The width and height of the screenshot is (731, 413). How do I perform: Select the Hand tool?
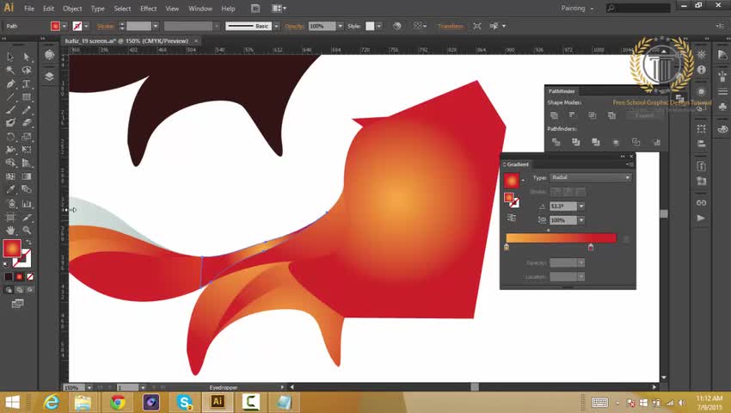coord(10,230)
